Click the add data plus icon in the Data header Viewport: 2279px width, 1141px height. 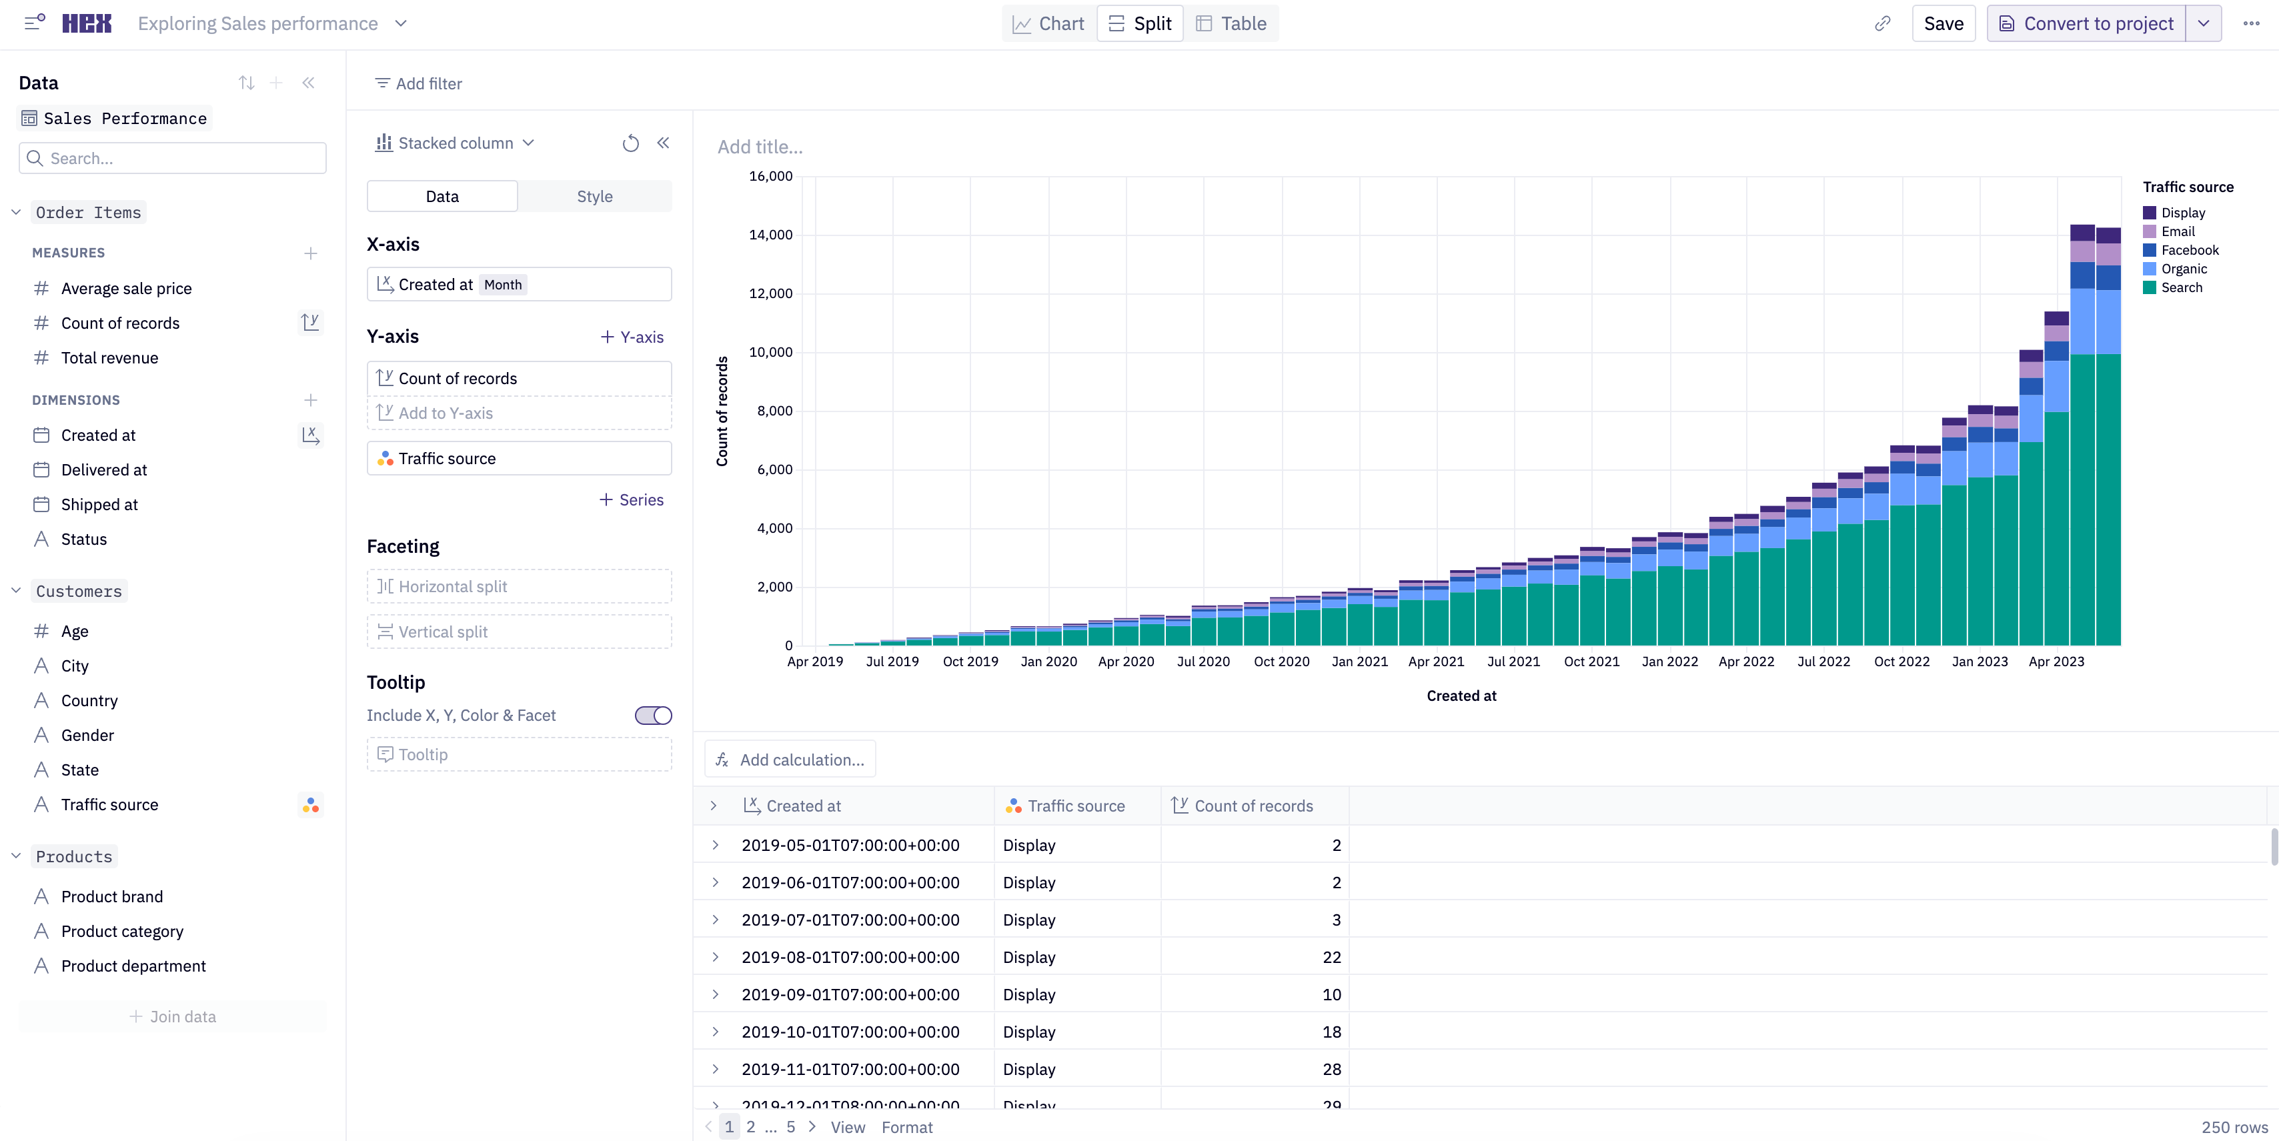point(276,82)
